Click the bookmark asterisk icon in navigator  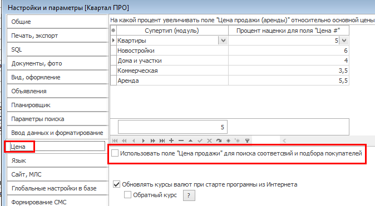click(x=228, y=141)
